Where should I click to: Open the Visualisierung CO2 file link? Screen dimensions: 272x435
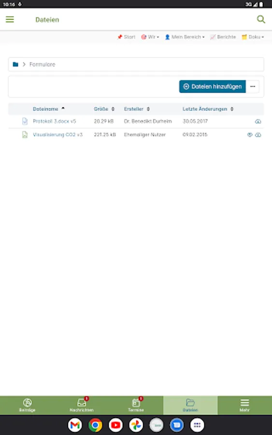click(57, 134)
